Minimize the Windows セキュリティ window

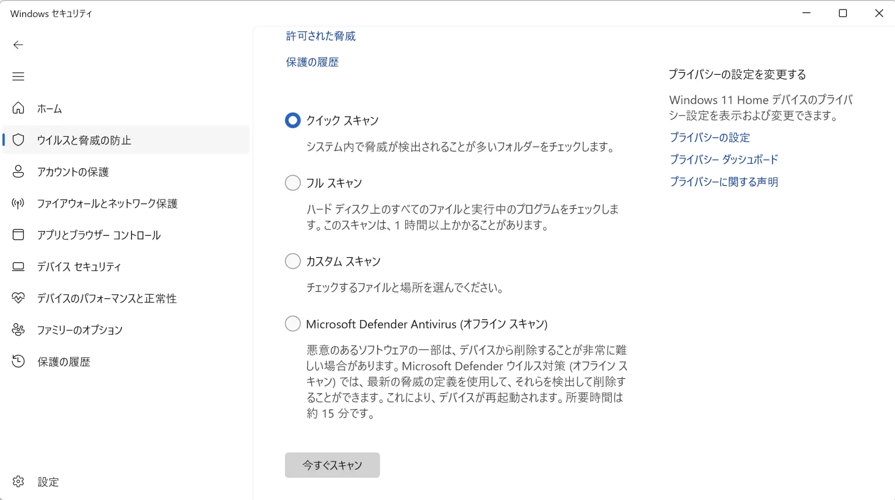tap(806, 13)
